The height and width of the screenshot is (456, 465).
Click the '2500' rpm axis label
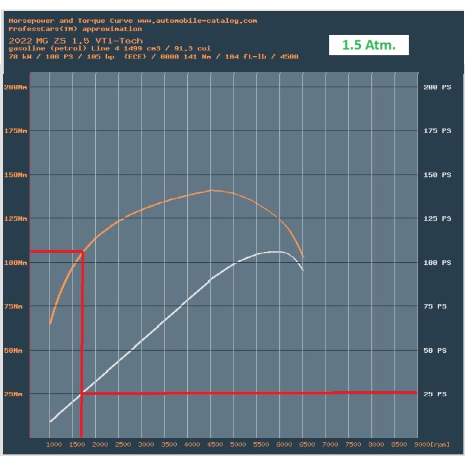[123, 445]
